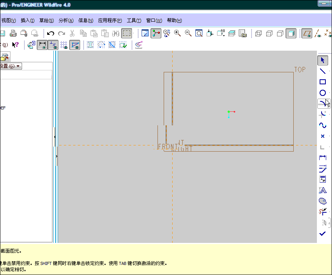Click the Sketcher diagnostics curve icon

pos(139,44)
